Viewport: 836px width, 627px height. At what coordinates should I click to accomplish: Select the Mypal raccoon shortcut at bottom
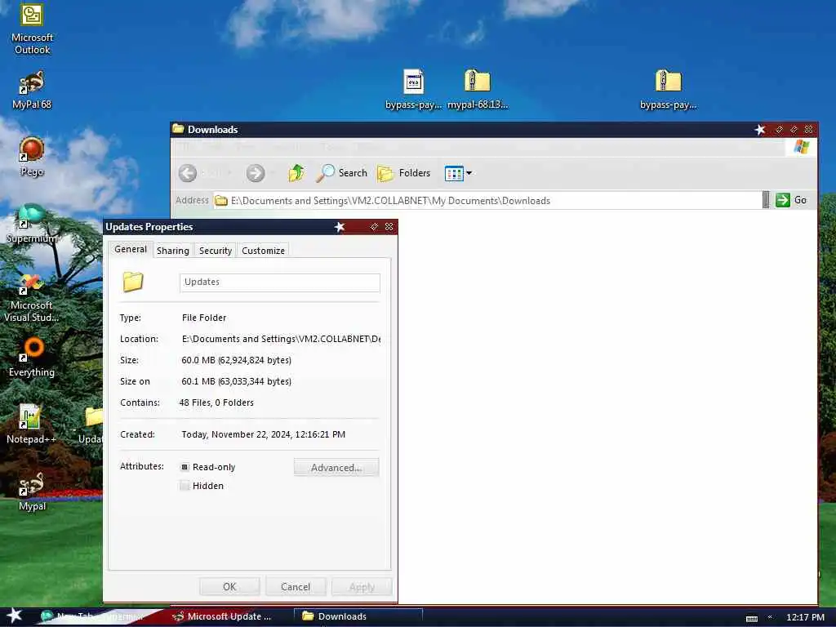click(32, 491)
